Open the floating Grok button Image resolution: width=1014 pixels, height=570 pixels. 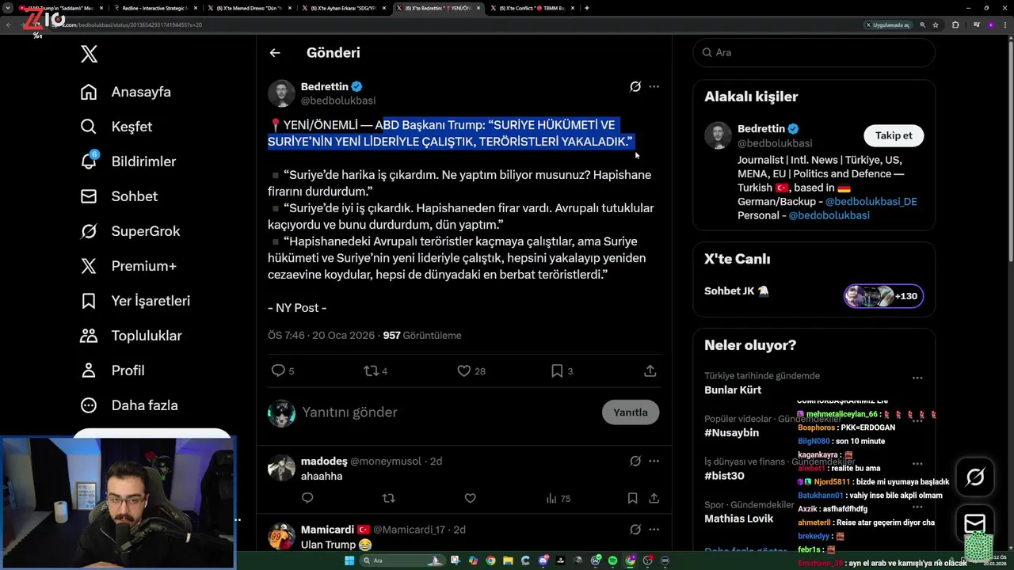point(975,477)
